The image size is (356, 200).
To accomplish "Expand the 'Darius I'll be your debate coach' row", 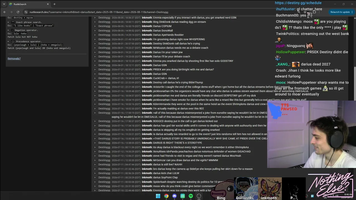I will point(95,57).
